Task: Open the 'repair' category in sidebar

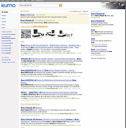Action: tap(3, 28)
